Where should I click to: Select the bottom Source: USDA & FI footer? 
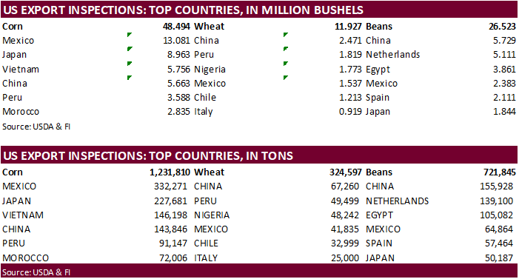36,272
